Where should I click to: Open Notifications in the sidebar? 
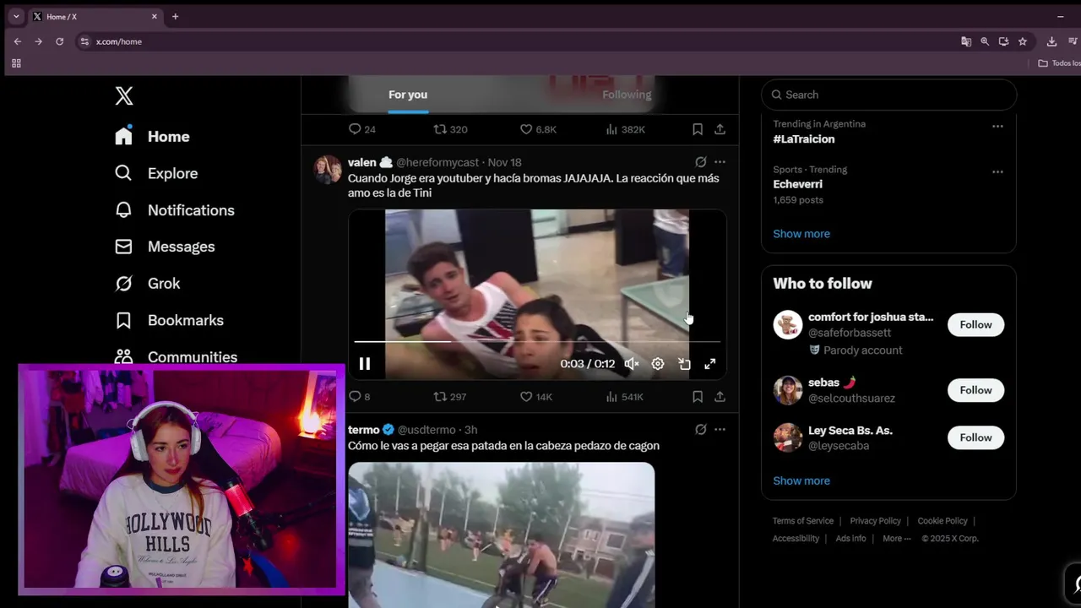tap(174, 210)
